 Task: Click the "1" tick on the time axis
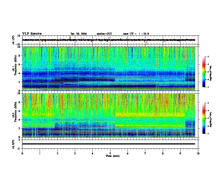point(40,153)
